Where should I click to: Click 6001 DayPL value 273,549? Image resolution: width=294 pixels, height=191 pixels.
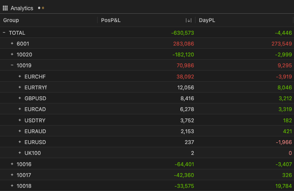282,44
